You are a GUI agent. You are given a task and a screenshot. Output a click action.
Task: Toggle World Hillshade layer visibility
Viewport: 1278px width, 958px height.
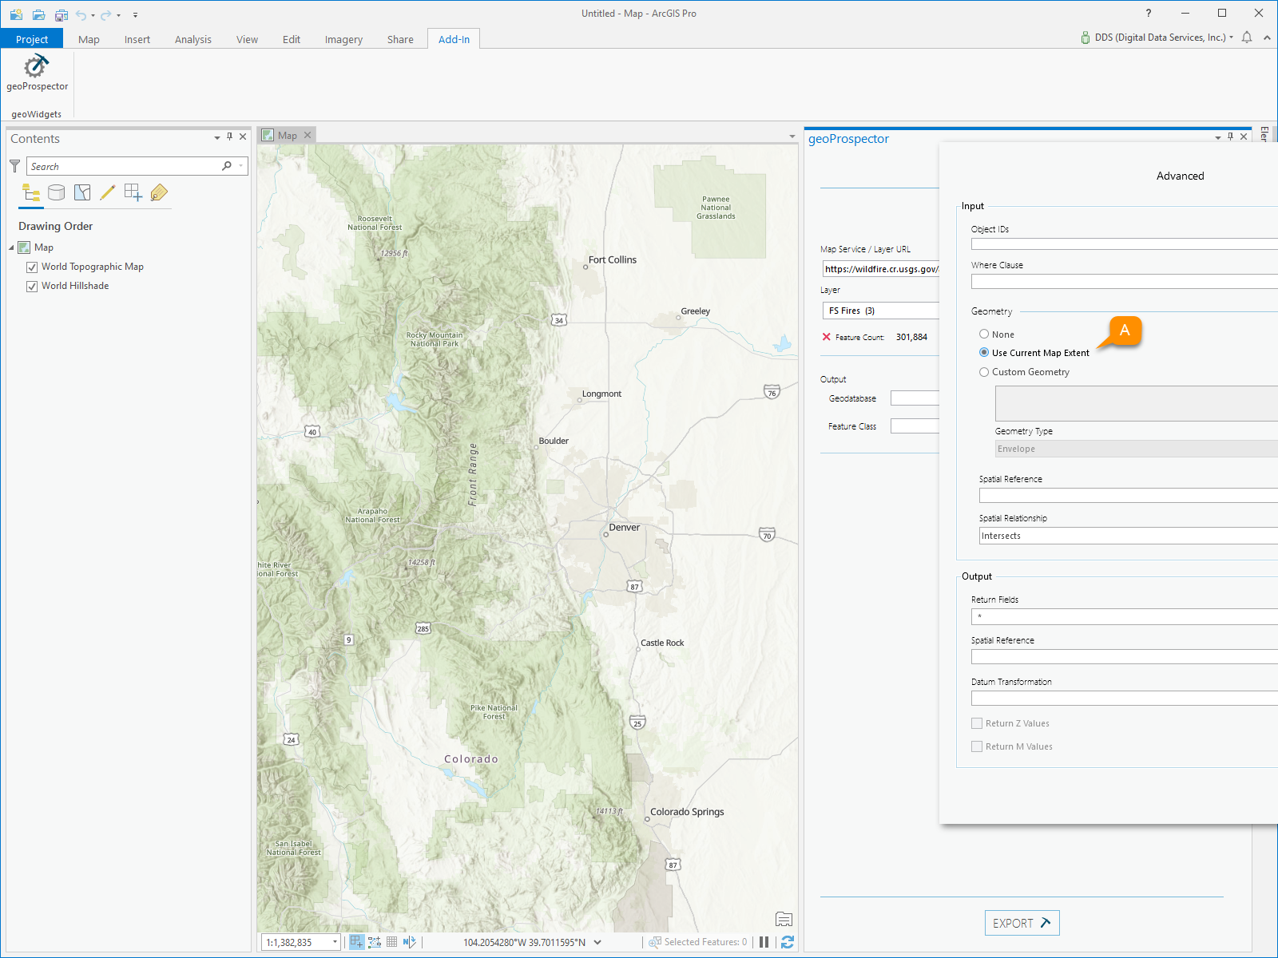tap(32, 287)
